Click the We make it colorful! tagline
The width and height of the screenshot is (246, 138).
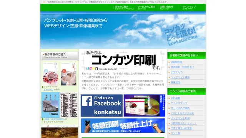(108, 69)
